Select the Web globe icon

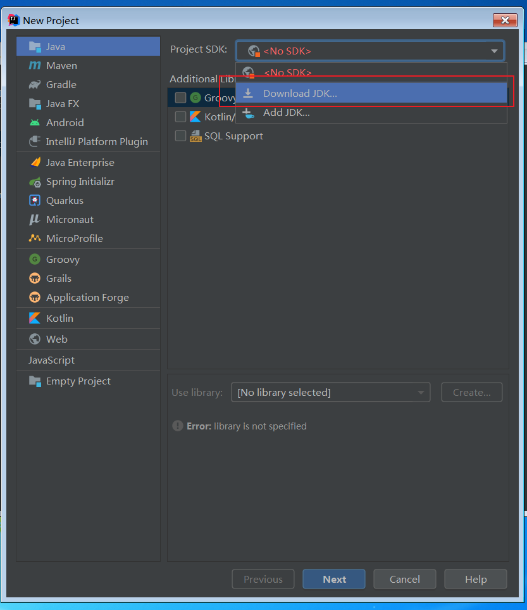pos(35,340)
